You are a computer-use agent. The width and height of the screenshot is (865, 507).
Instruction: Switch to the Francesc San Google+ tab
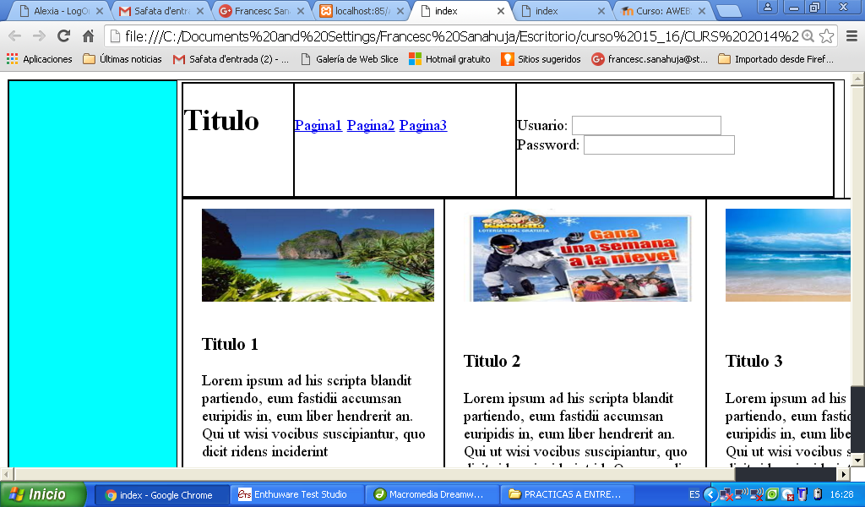[260, 11]
